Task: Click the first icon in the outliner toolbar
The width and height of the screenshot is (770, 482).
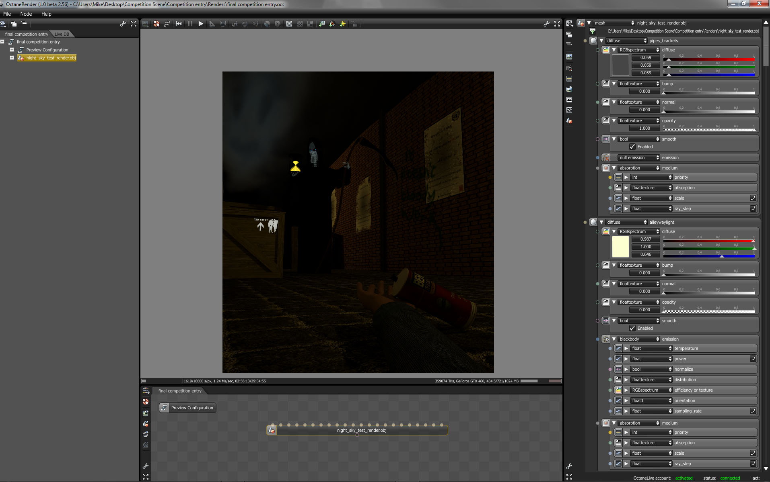Action: (x=3, y=24)
